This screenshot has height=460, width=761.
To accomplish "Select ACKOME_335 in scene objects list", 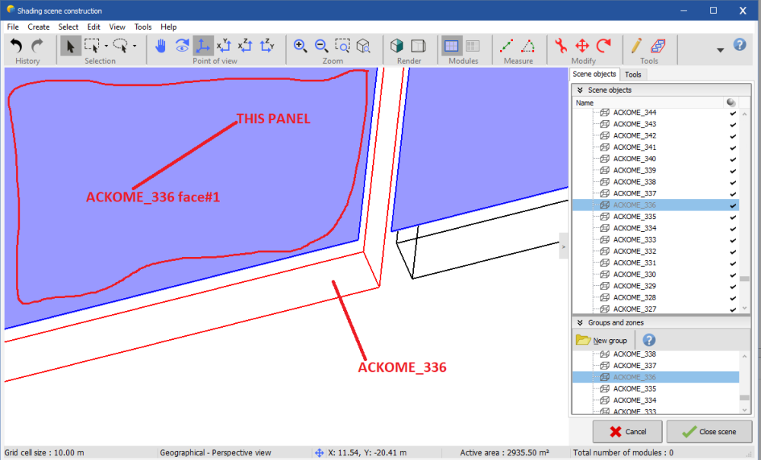I will [x=634, y=217].
